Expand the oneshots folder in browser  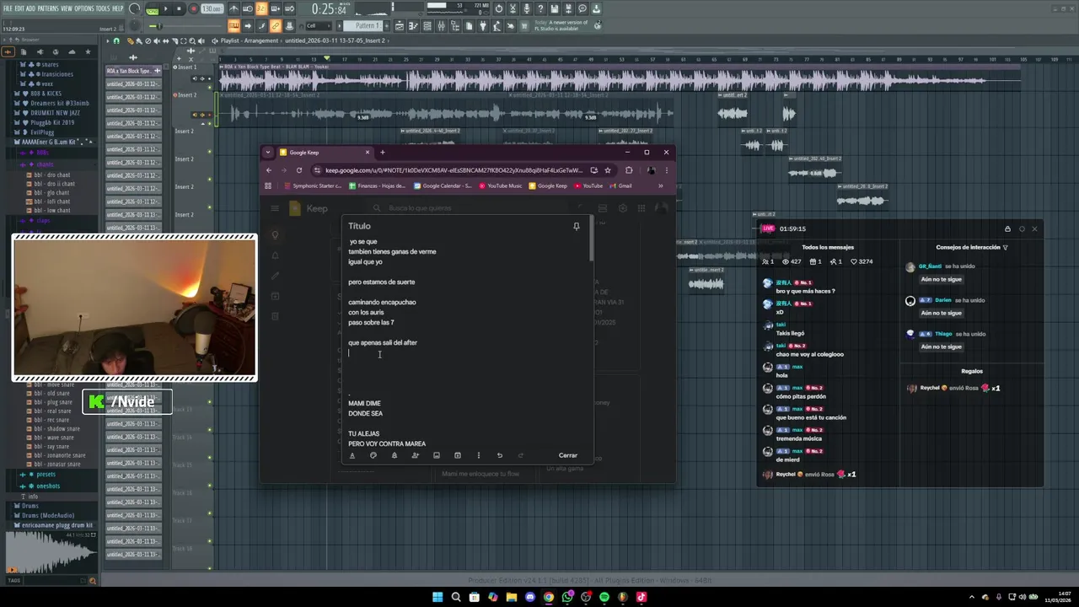pos(48,486)
